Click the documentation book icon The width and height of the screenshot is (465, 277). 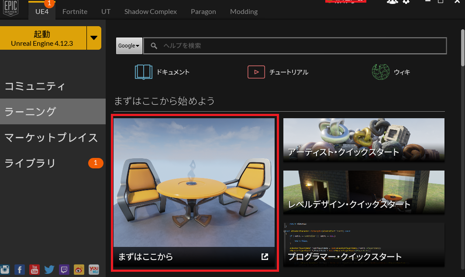[x=144, y=72]
